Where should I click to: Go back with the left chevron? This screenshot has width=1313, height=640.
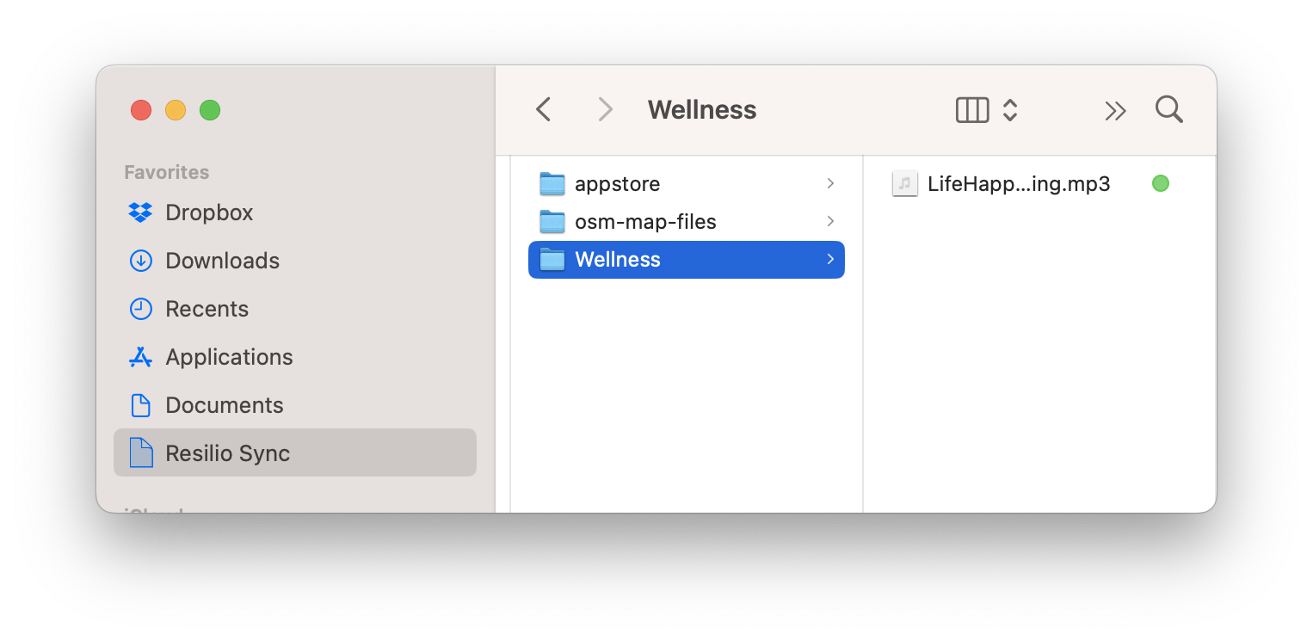coord(543,110)
